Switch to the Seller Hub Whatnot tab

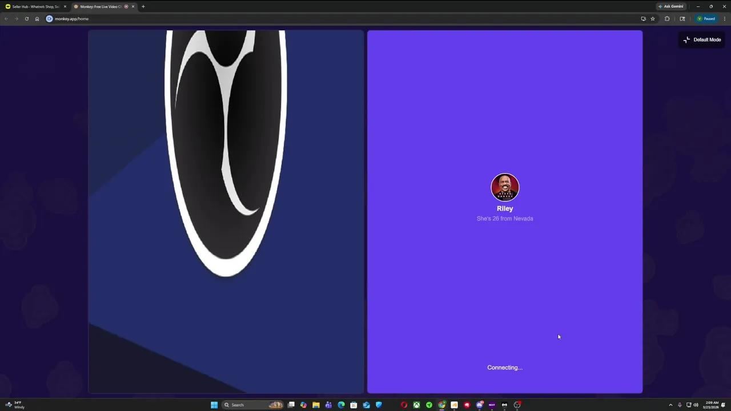click(x=34, y=6)
